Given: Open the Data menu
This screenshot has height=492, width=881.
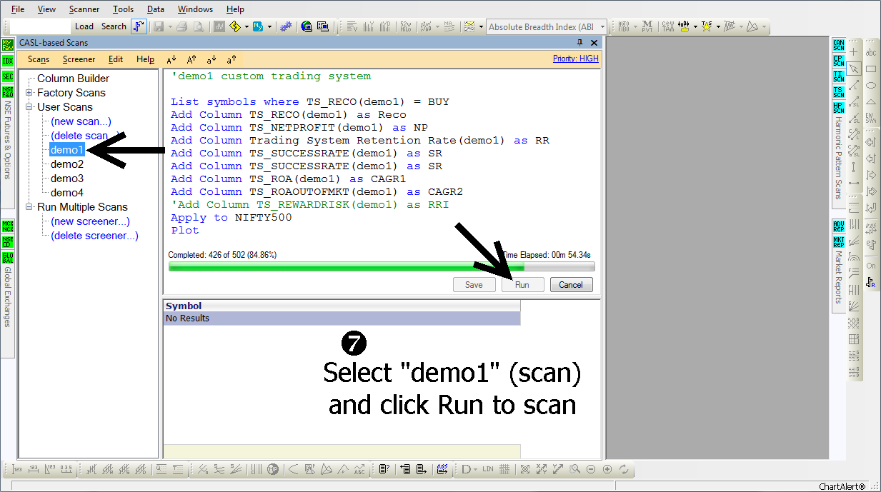Looking at the screenshot, I should pos(156,9).
